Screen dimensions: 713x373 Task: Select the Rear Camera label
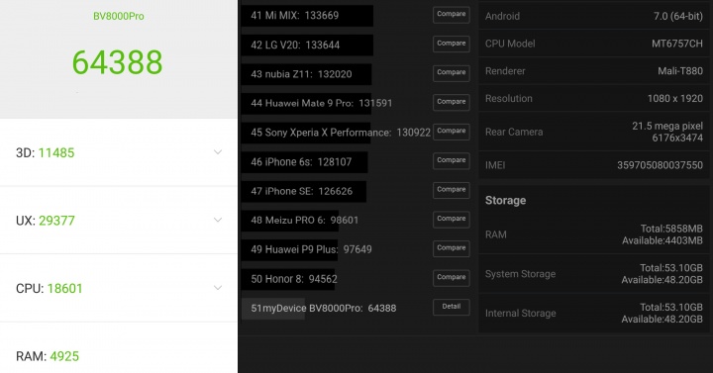(x=514, y=132)
